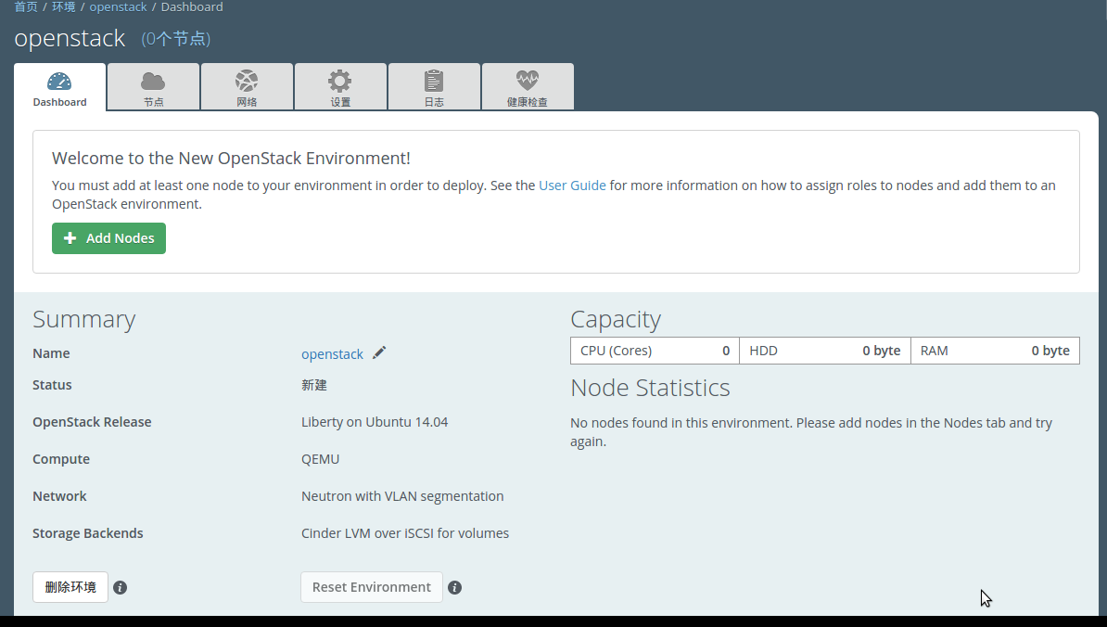Click the openstack environment name link

pyautogui.click(x=332, y=353)
